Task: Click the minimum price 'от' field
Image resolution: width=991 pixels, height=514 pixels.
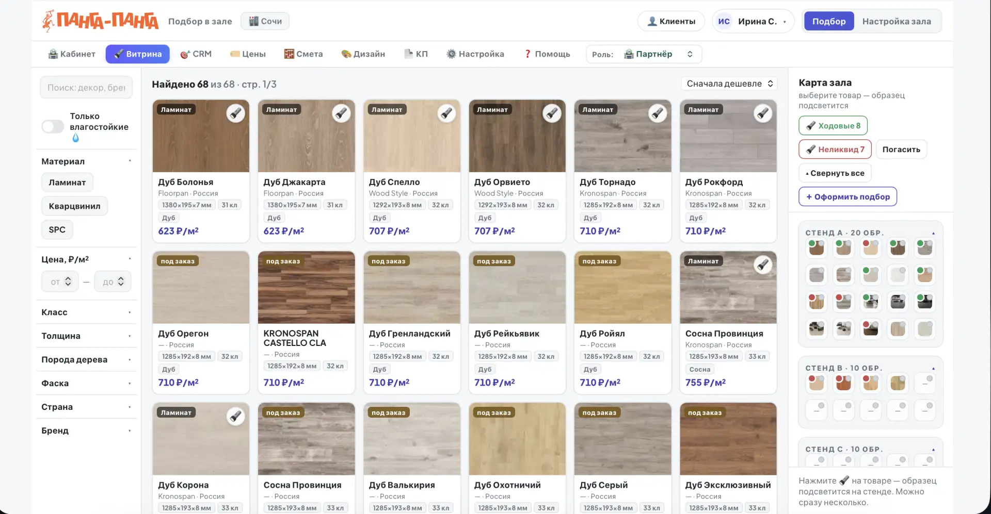Action: tap(60, 282)
